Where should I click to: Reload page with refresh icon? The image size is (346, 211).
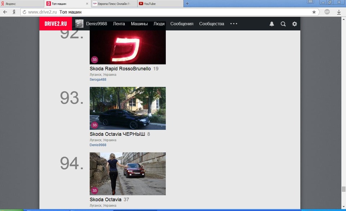[24, 12]
